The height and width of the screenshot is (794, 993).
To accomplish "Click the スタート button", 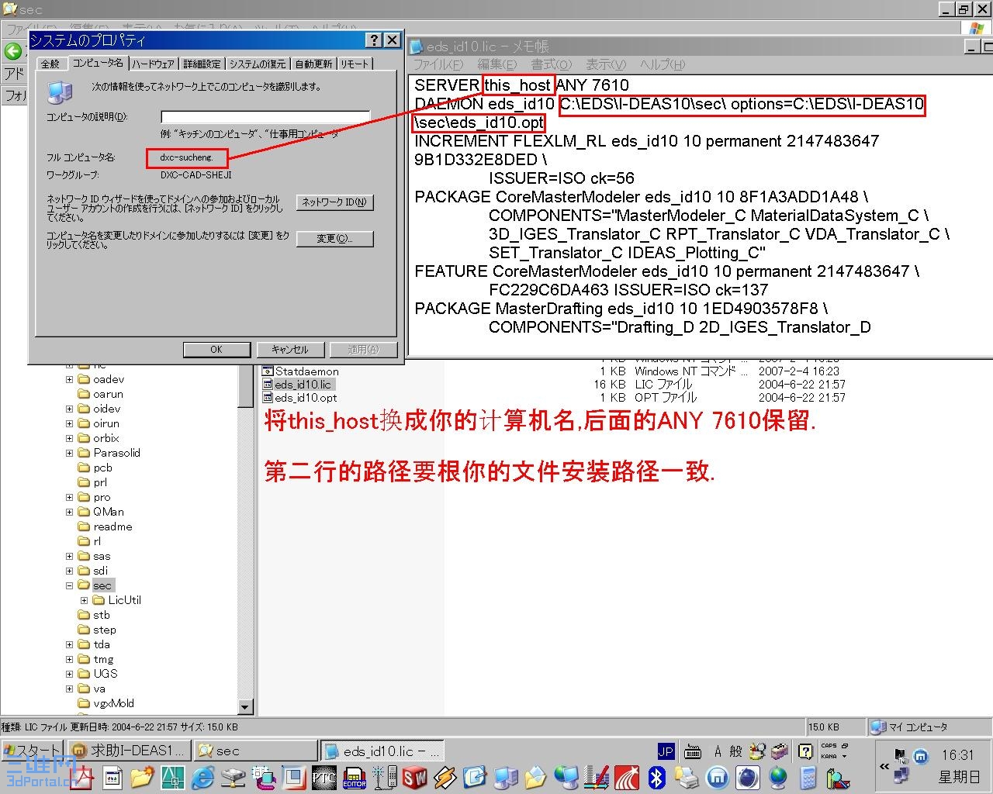I will click(33, 751).
